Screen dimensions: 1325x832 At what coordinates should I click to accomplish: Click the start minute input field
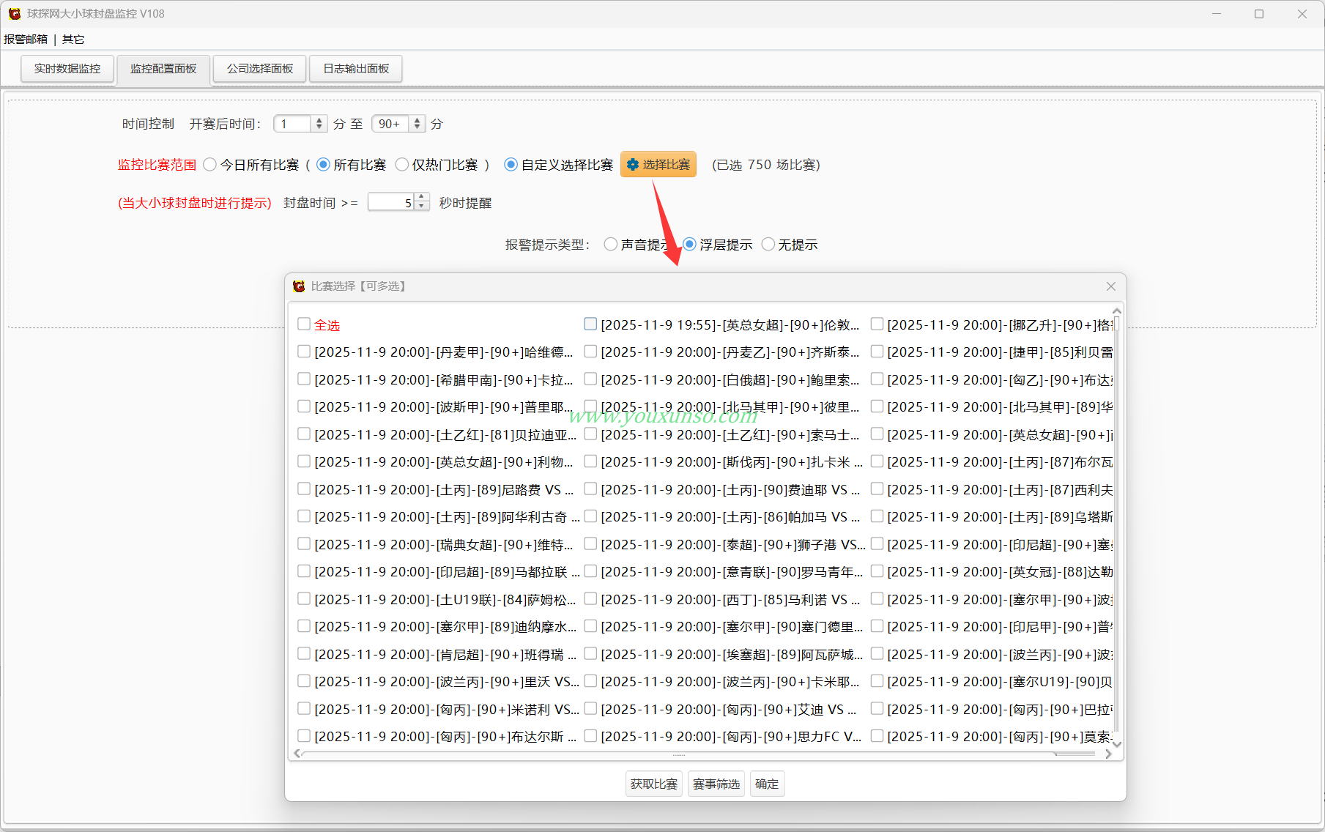(x=293, y=124)
